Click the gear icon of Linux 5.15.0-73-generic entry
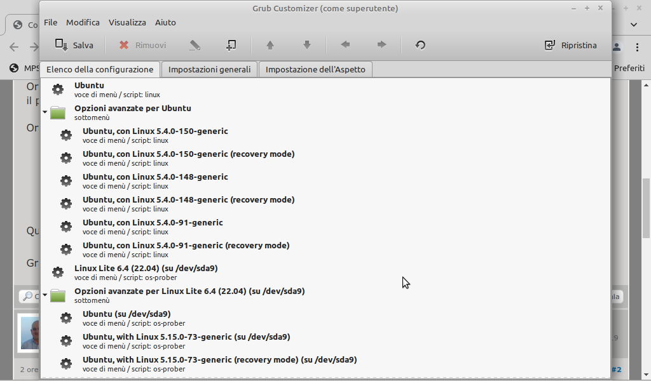Image resolution: width=651 pixels, height=381 pixels. pos(66,341)
